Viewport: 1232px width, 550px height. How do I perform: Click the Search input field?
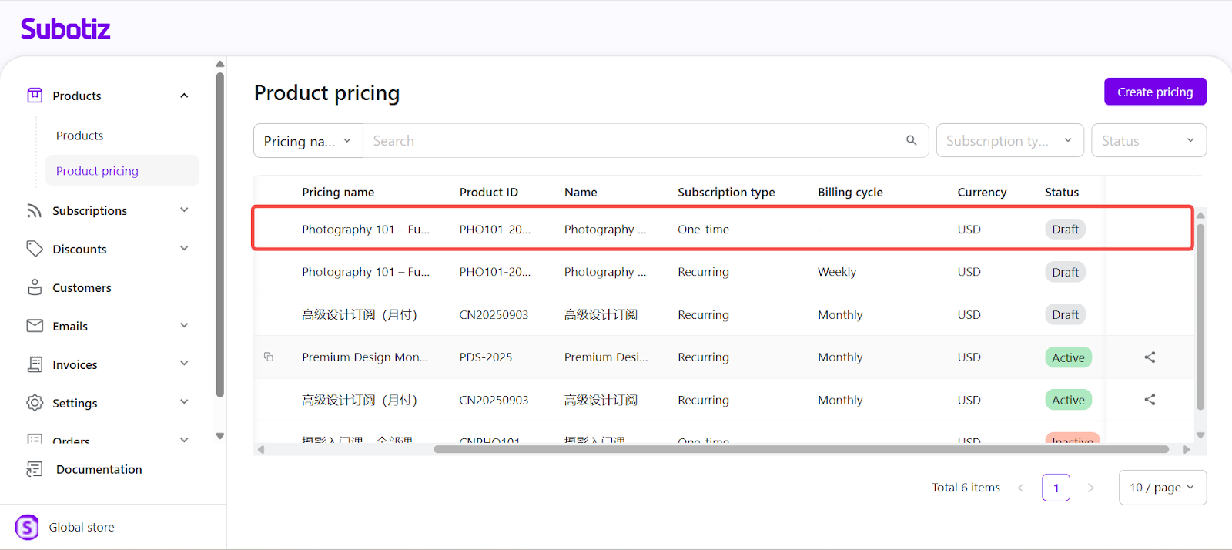click(631, 141)
